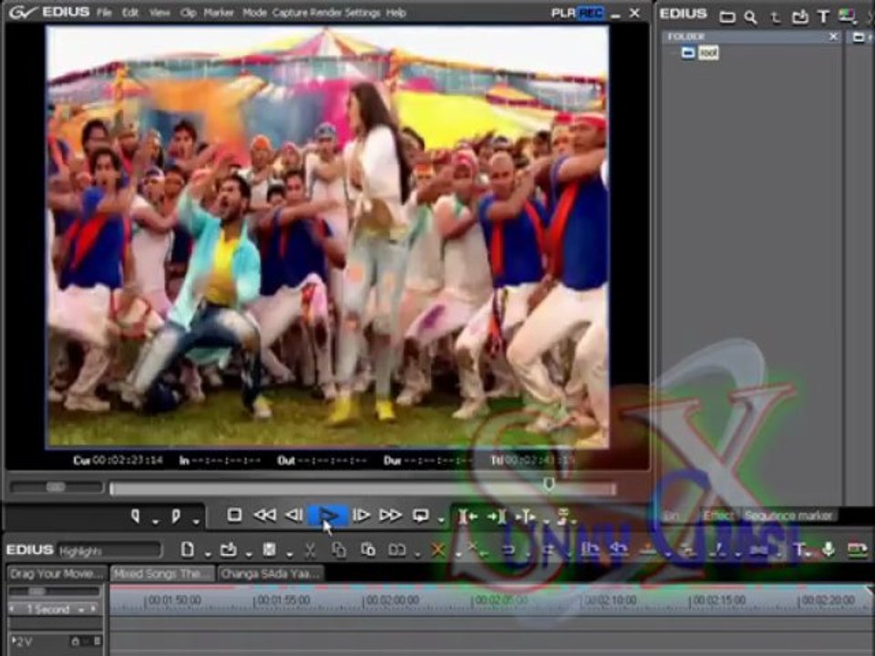This screenshot has width=875, height=656.
Task: Open the Help menu
Action: click(x=396, y=12)
